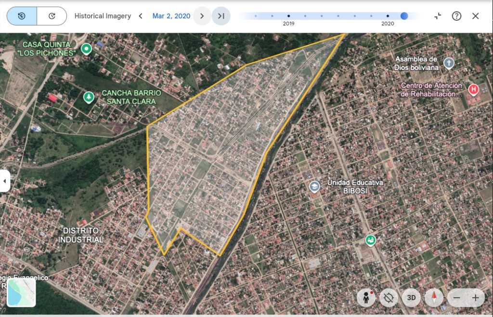Toggle the historical imagery mode button
This screenshot has width=493, height=317.
tap(22, 16)
